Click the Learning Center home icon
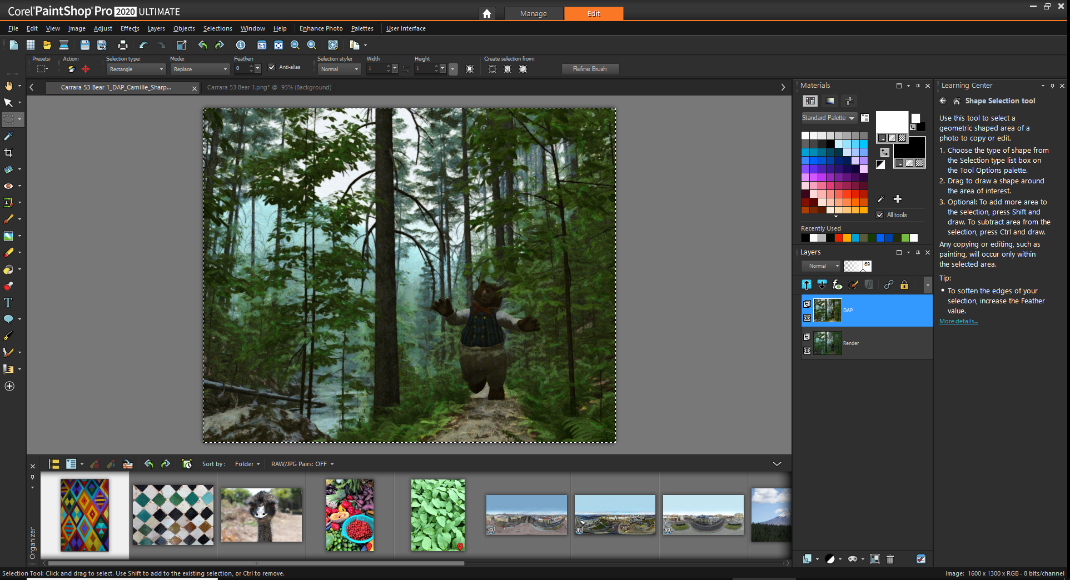Viewport: 1070px width, 580px height. coord(957,101)
